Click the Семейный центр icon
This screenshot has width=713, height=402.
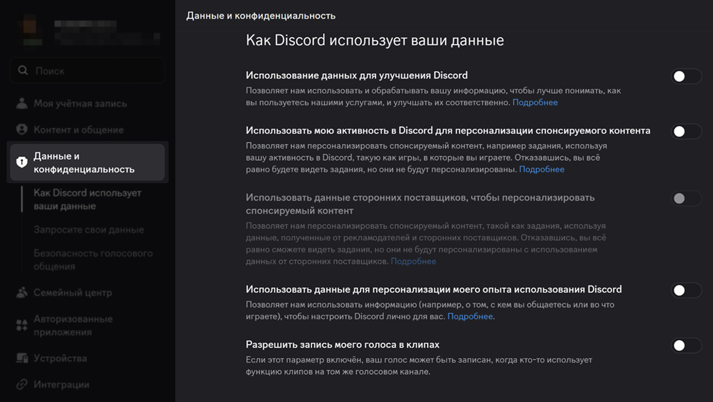click(x=22, y=293)
